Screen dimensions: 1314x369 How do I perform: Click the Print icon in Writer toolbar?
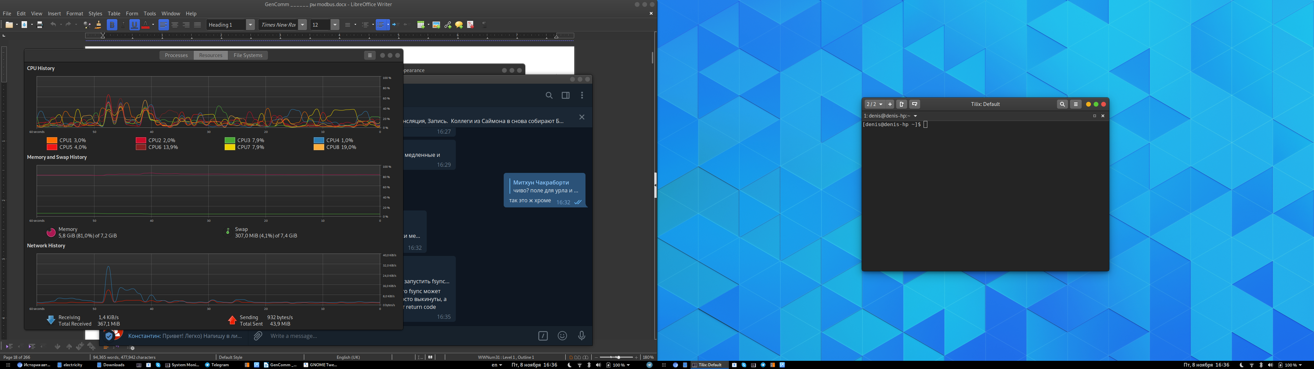tap(40, 25)
